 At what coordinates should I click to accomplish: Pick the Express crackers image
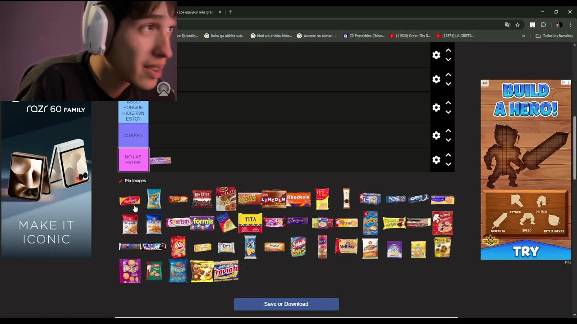tap(370, 198)
